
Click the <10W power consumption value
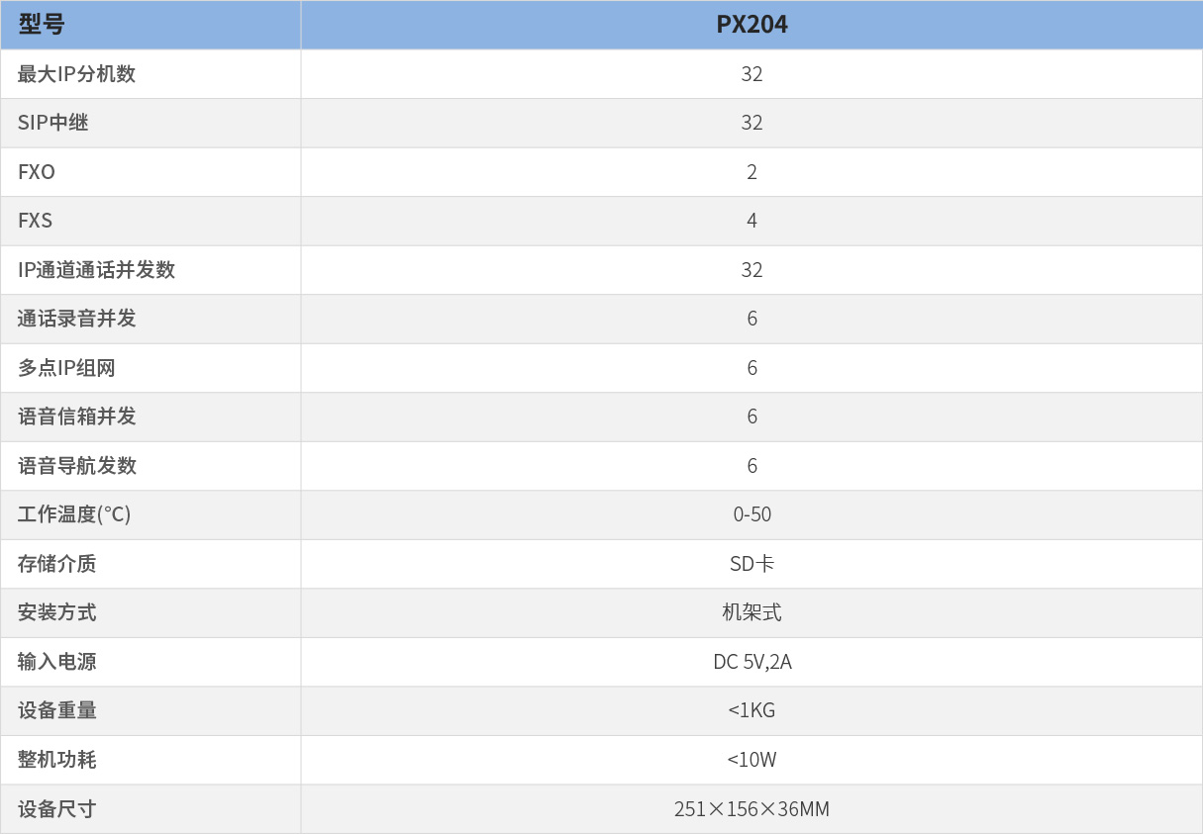pos(752,760)
